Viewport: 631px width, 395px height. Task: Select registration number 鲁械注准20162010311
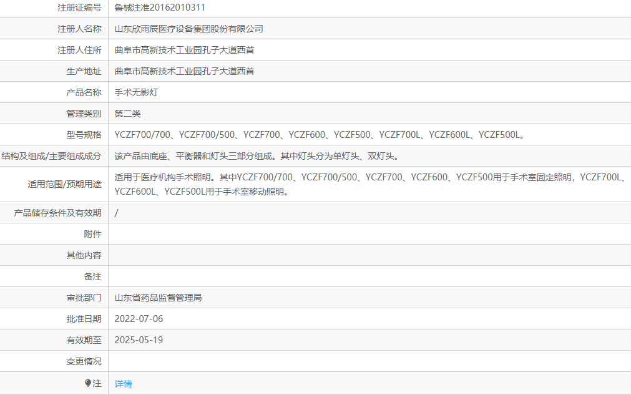pyautogui.click(x=160, y=7)
